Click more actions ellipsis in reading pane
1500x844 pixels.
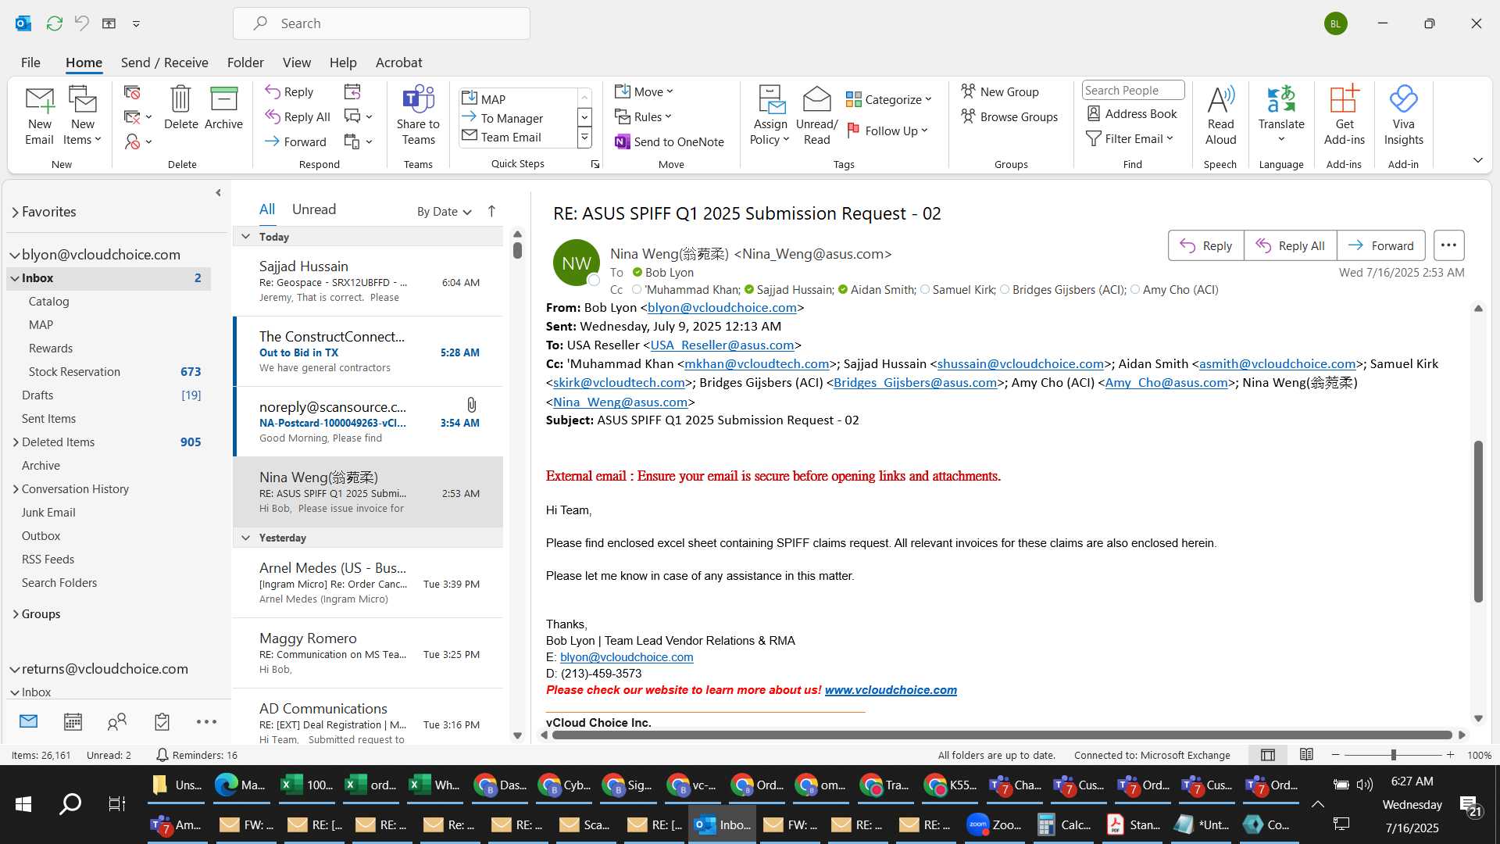point(1448,245)
